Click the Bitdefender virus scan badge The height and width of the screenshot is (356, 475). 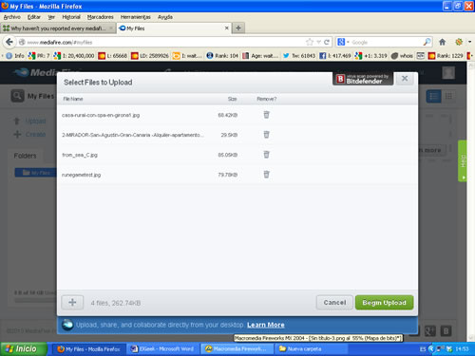(x=363, y=79)
